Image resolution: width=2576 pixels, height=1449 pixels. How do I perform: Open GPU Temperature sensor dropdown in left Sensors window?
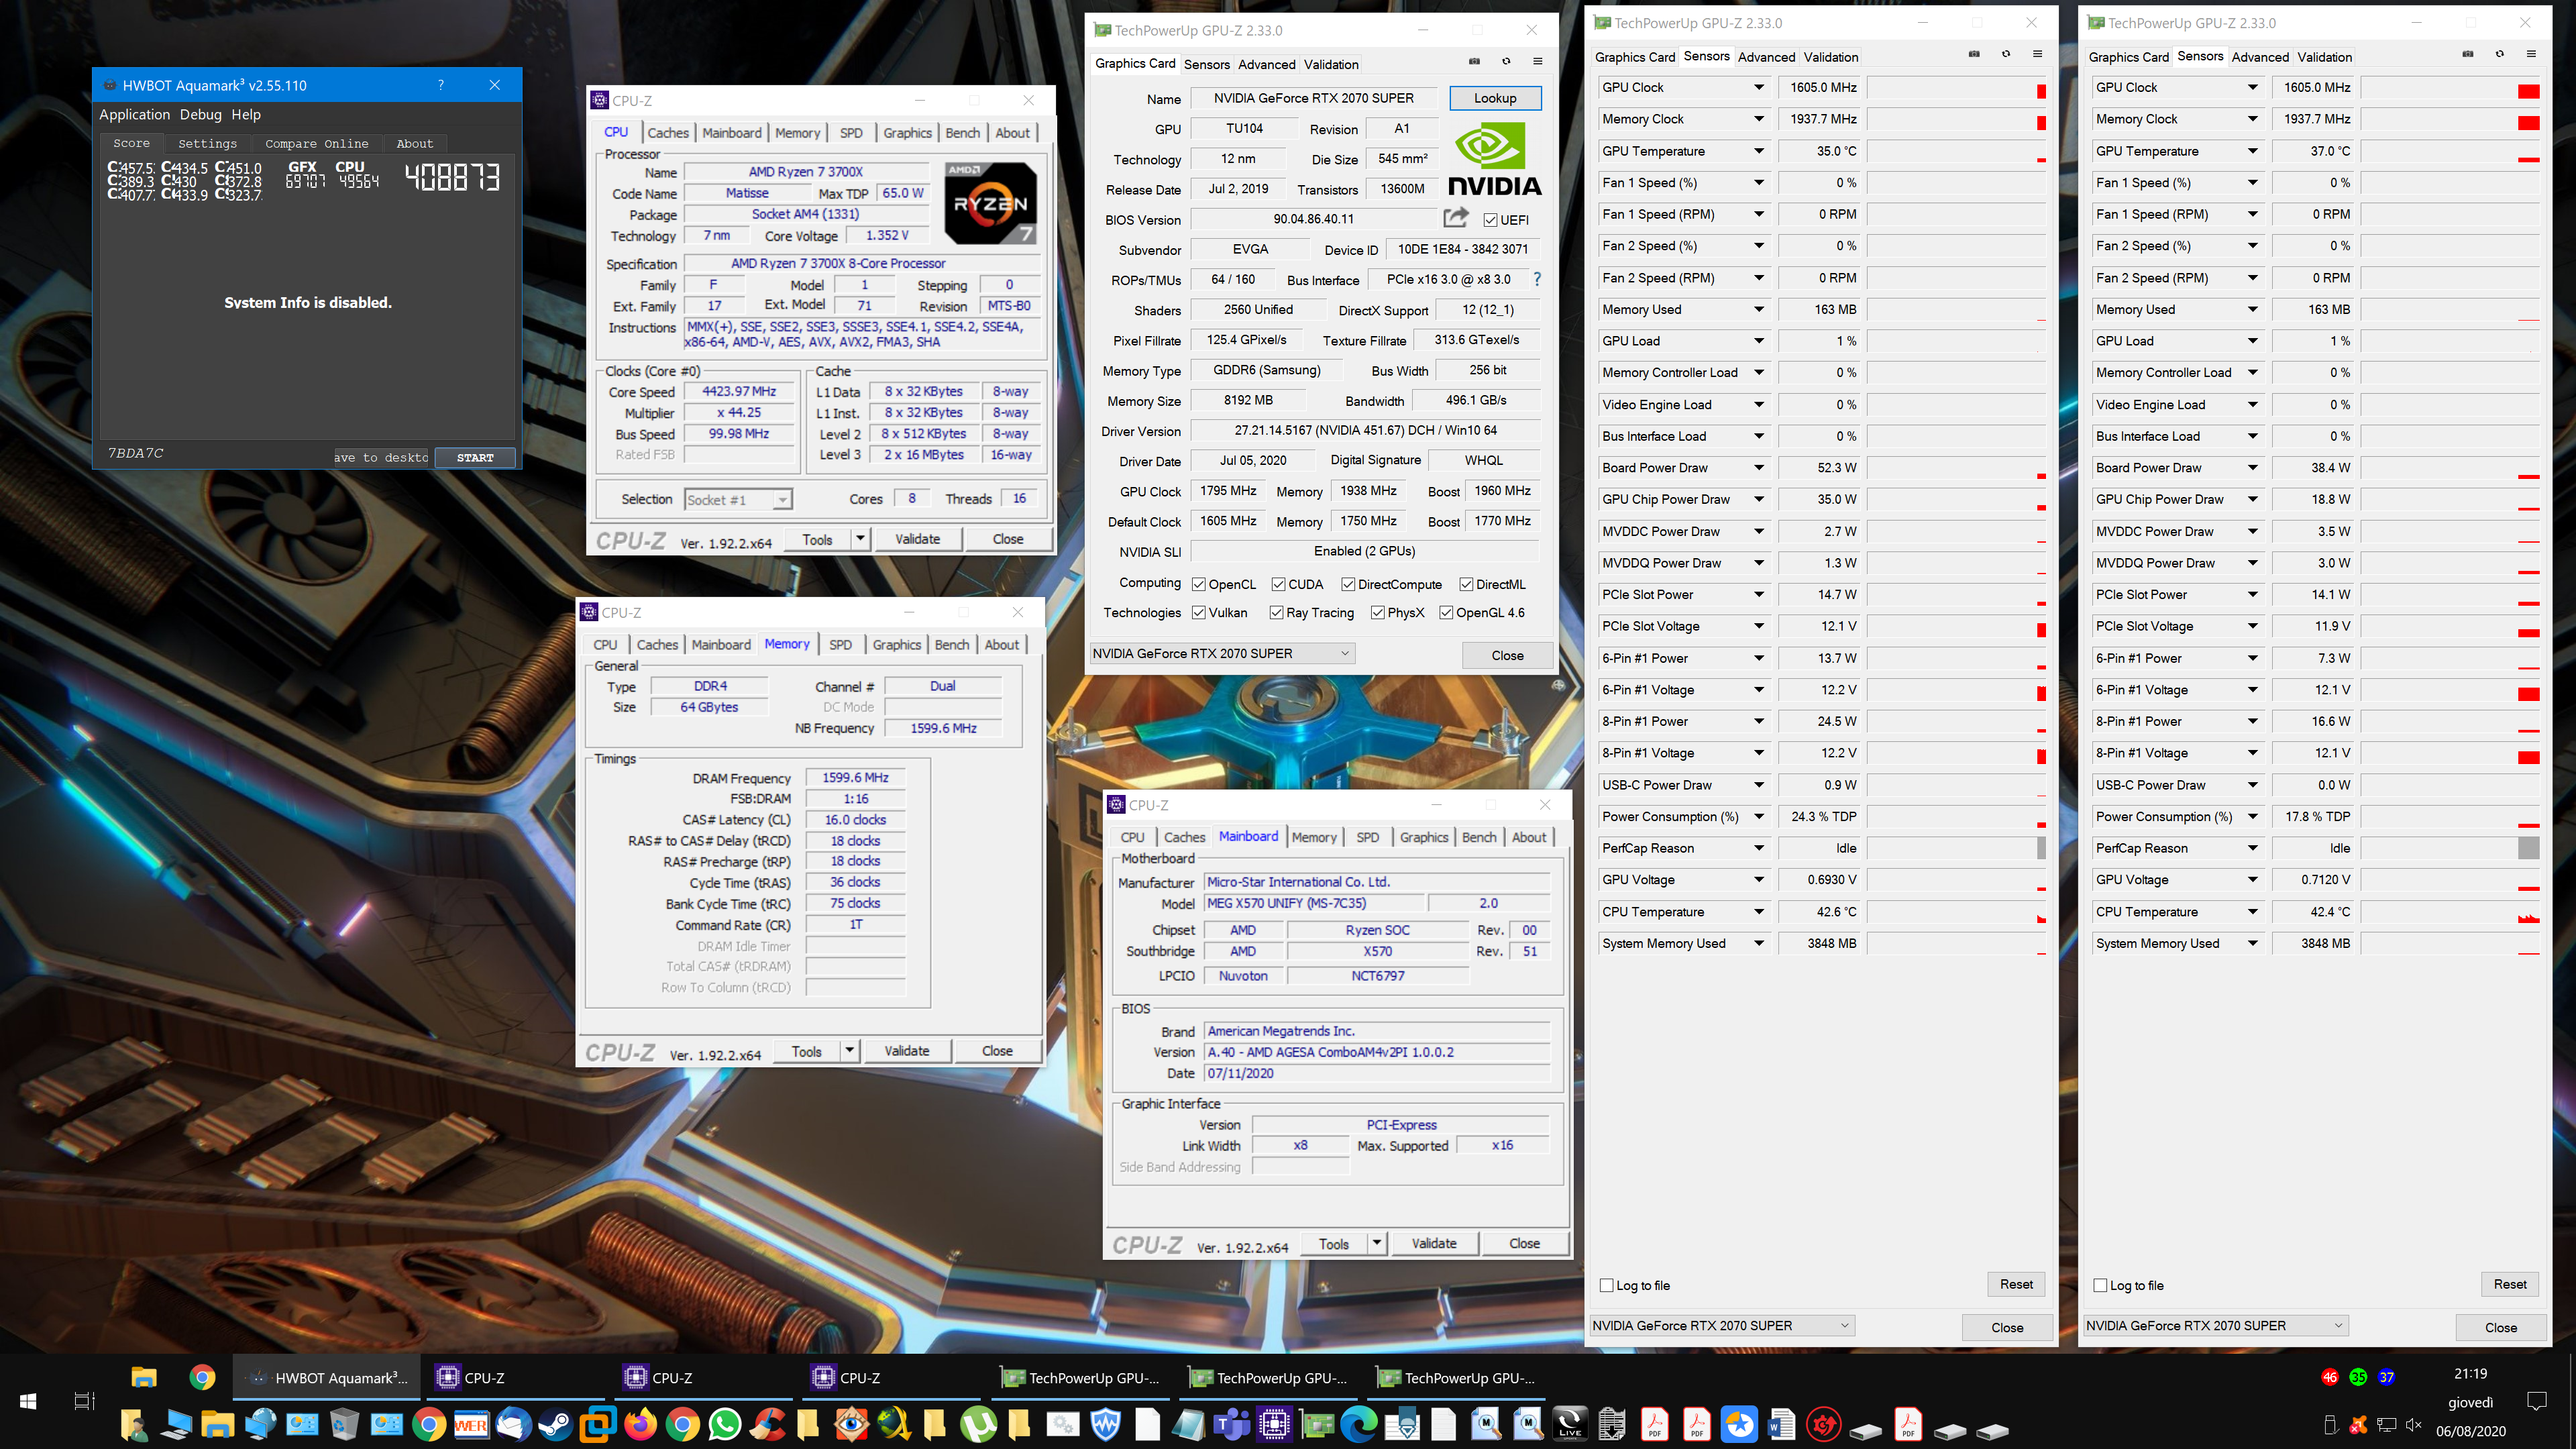pos(1759,151)
